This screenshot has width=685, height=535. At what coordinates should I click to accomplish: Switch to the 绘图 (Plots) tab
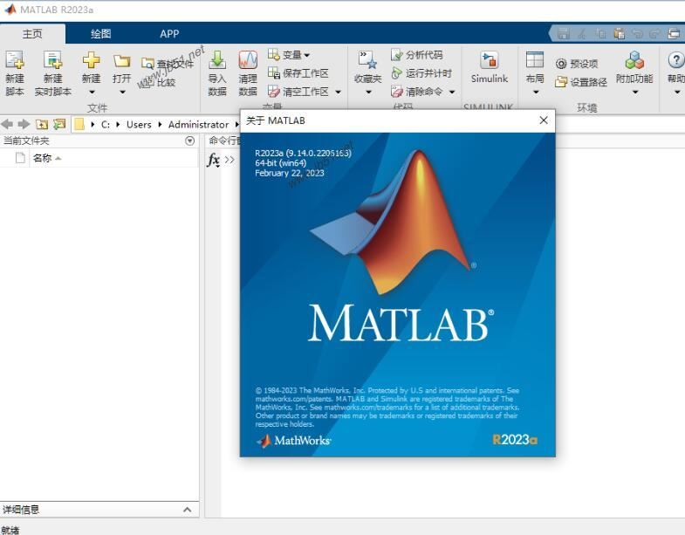click(101, 34)
